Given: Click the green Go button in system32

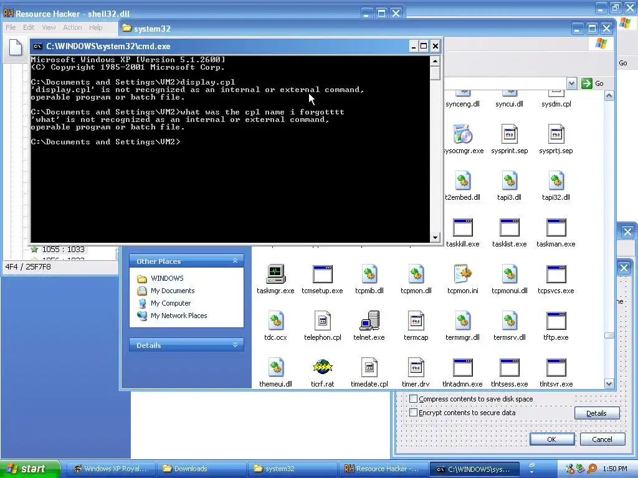Looking at the screenshot, I should click(593, 83).
